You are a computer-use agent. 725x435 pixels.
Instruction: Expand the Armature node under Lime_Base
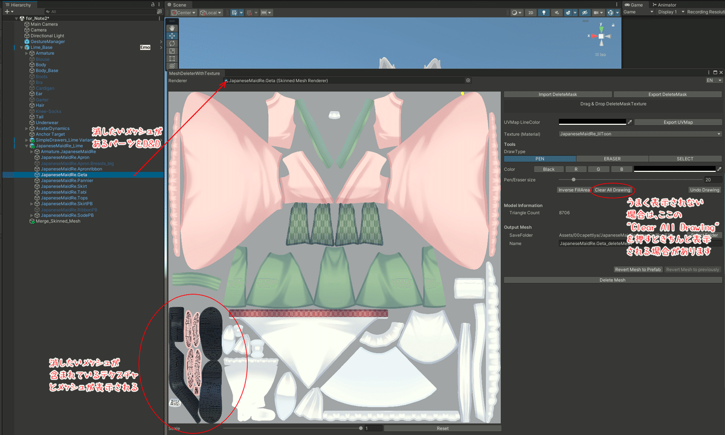27,53
